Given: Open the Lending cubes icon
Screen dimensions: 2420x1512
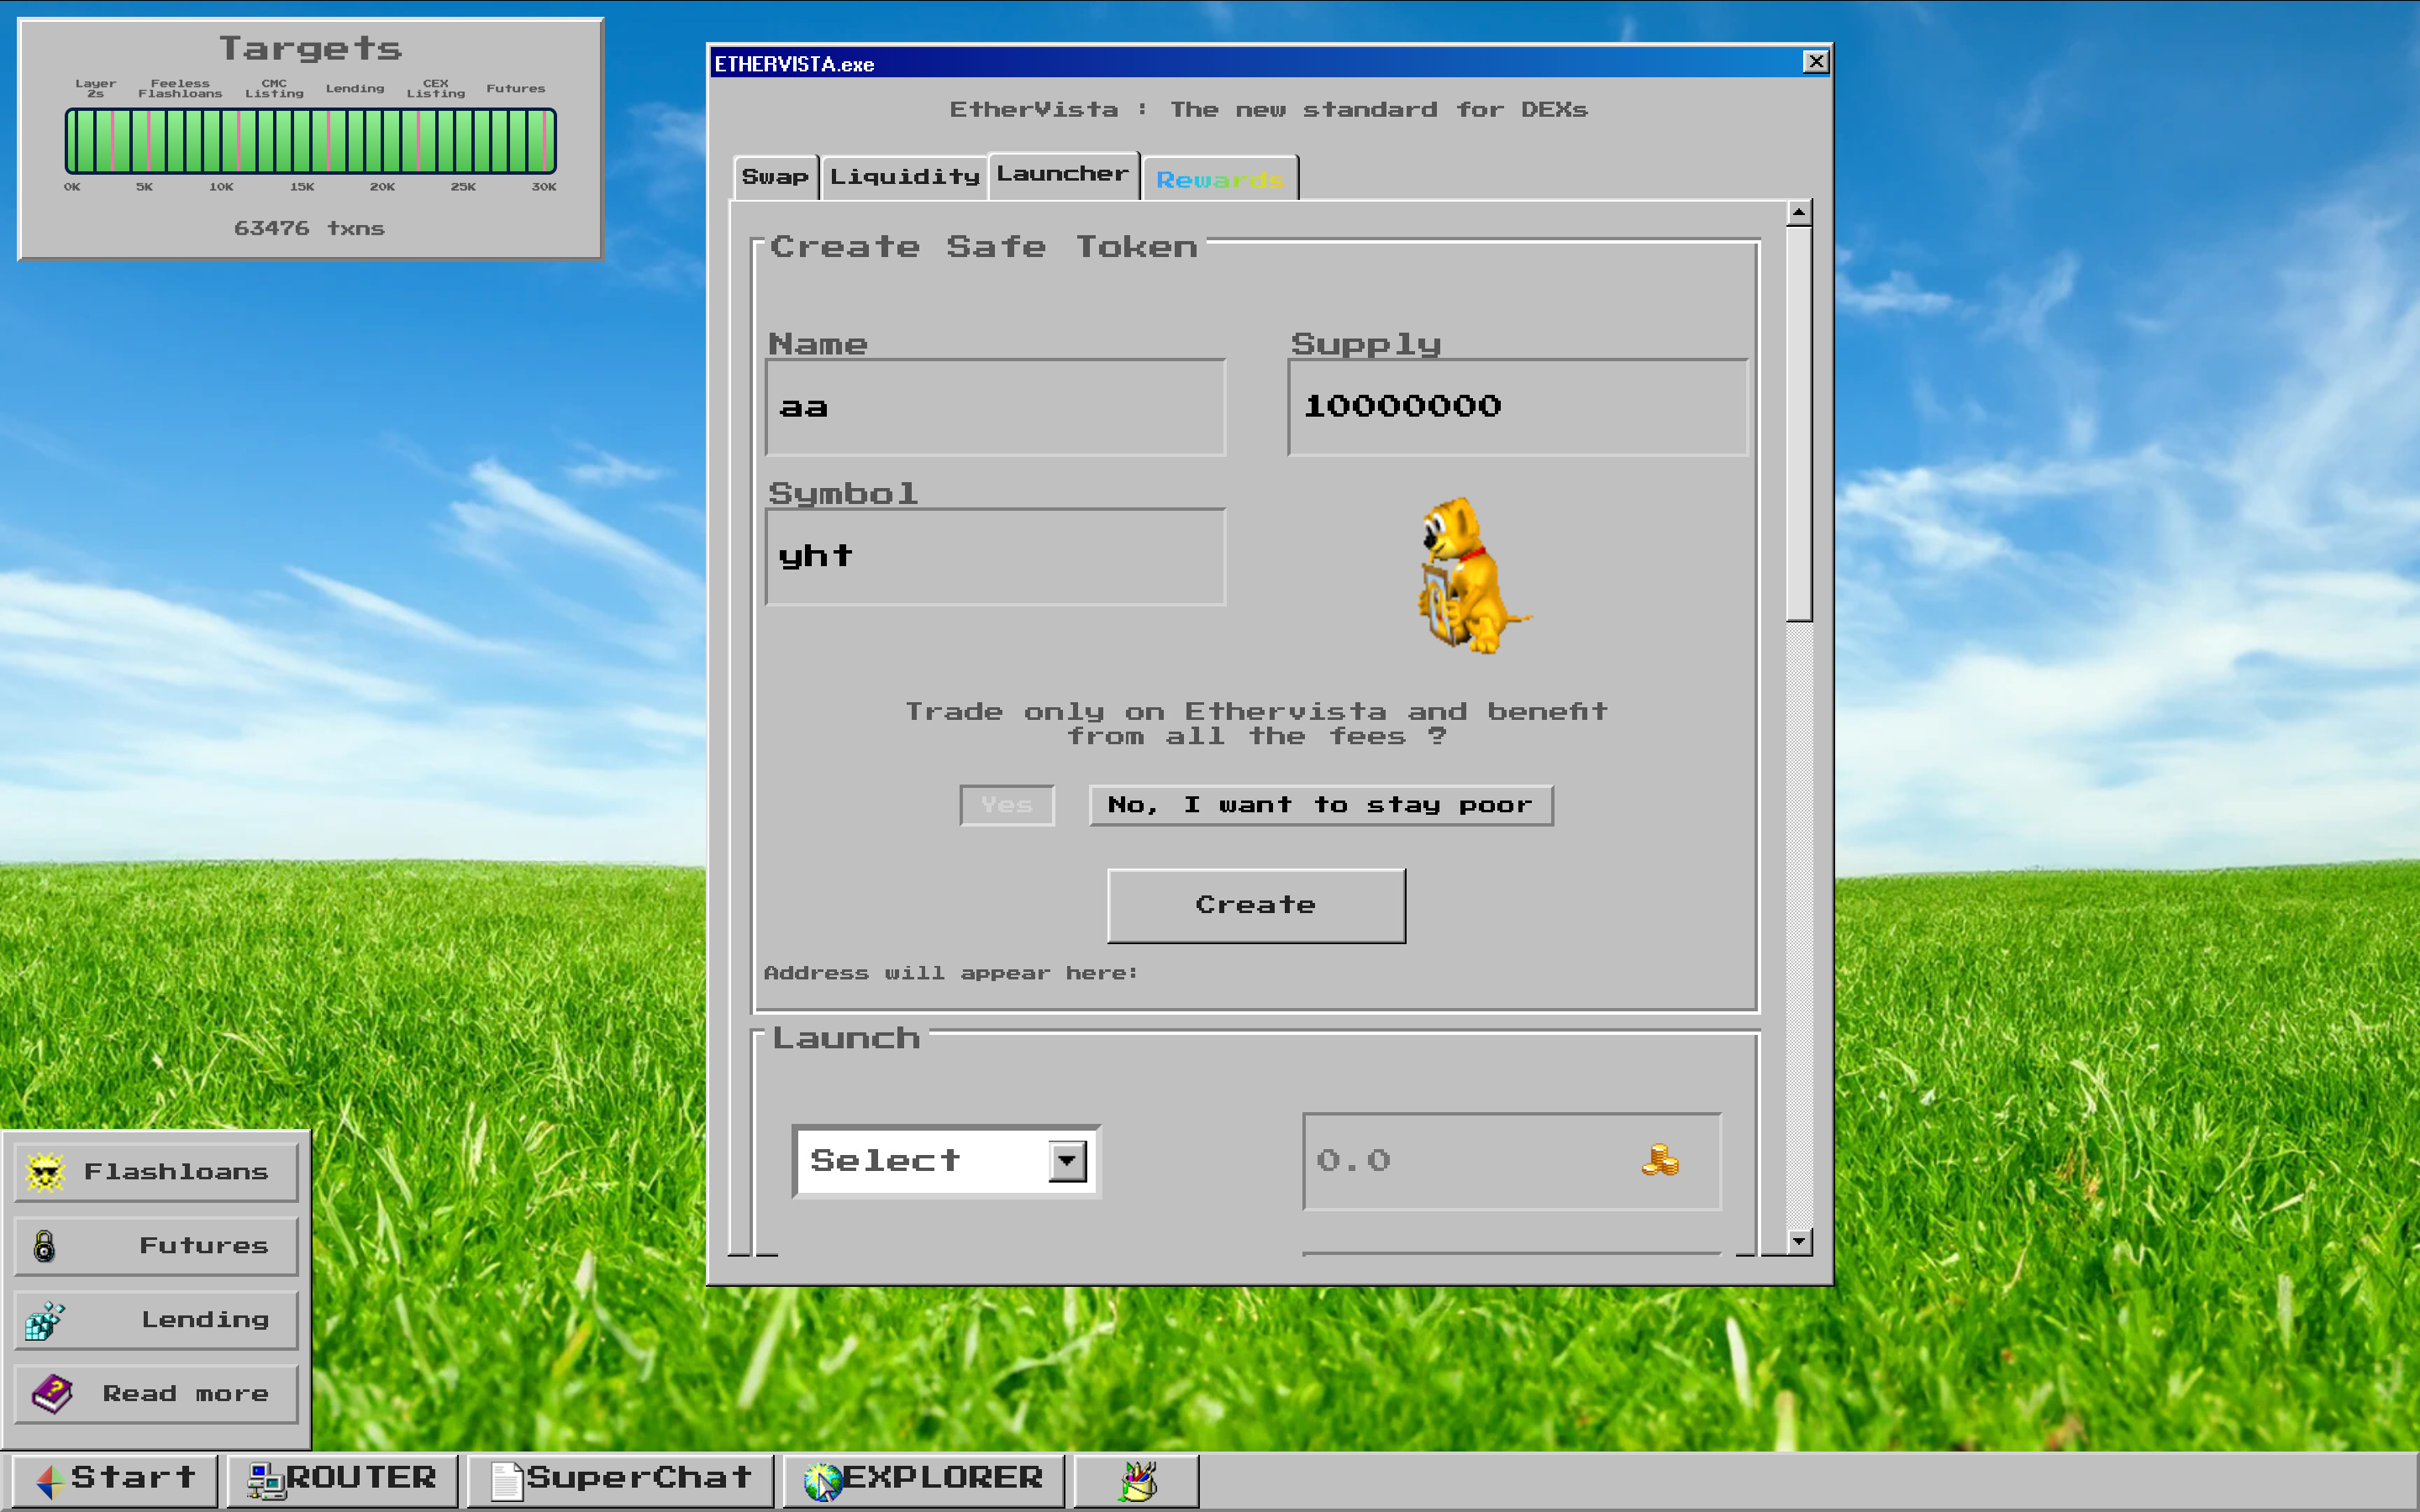Looking at the screenshot, I should [45, 1320].
